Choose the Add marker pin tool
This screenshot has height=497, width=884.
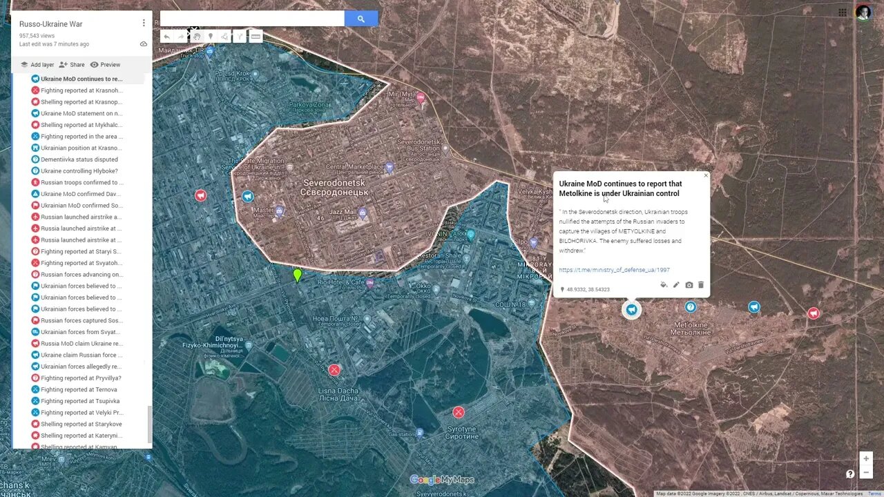(211, 37)
